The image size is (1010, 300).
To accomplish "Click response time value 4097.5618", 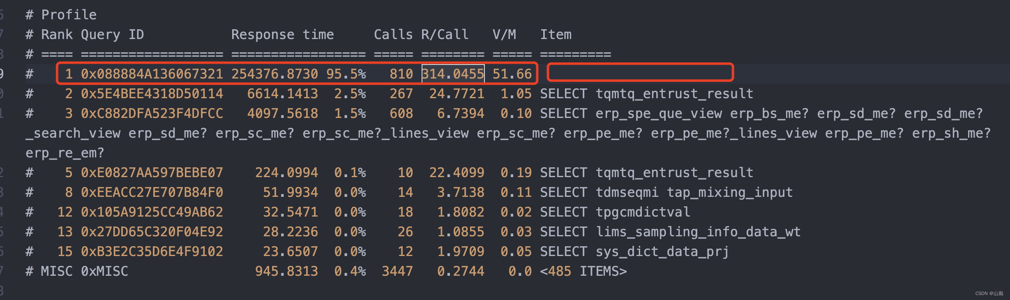I will 283,113.
